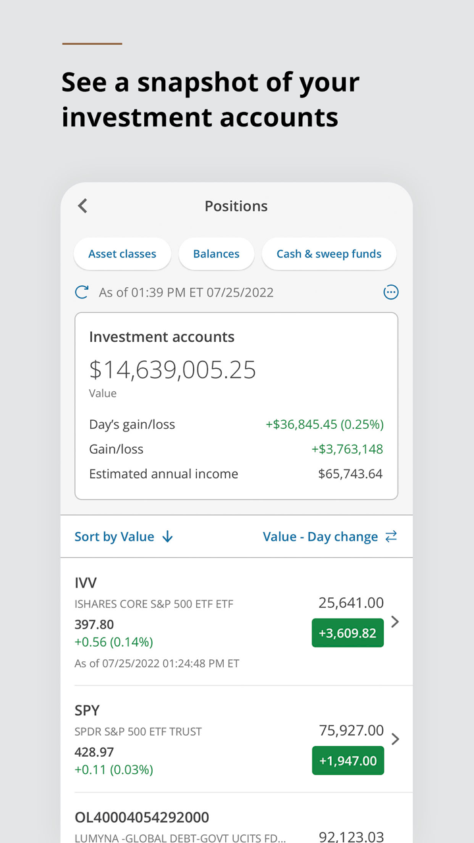Switch to the Balances tab
Image resolution: width=474 pixels, height=843 pixels.
pyautogui.click(x=216, y=254)
